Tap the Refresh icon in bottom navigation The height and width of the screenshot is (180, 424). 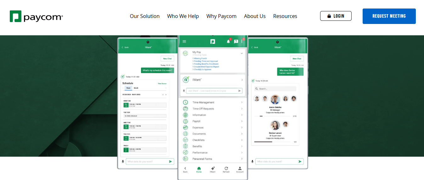226,169
